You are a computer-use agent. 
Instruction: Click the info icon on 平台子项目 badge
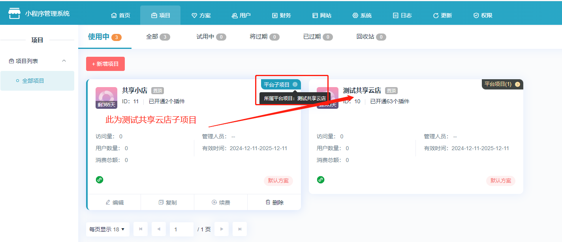point(295,84)
